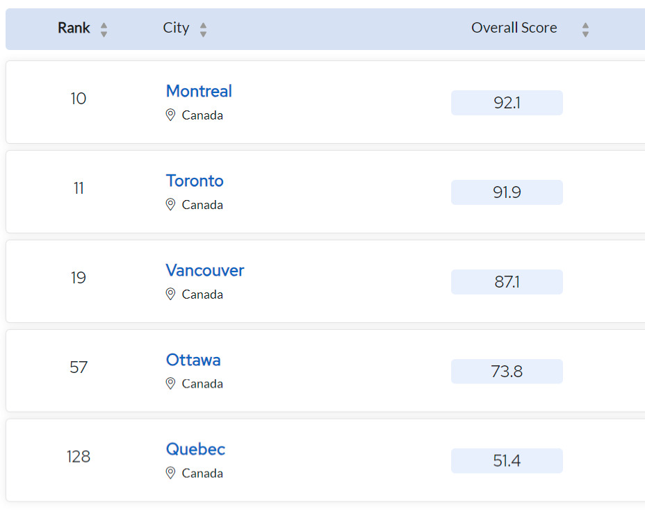Image resolution: width=645 pixels, height=523 pixels.
Task: Open the Quebec city link
Action: 195,449
